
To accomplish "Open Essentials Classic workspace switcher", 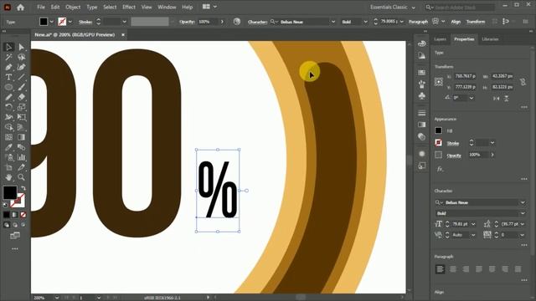I will tap(393, 8).
